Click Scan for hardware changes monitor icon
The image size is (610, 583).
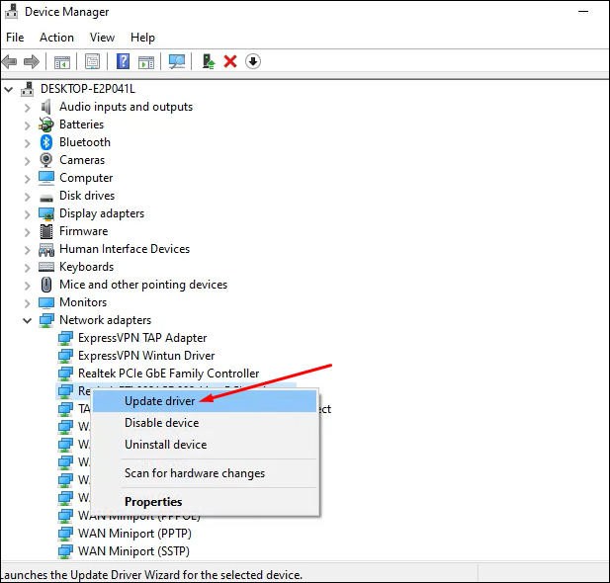click(177, 61)
